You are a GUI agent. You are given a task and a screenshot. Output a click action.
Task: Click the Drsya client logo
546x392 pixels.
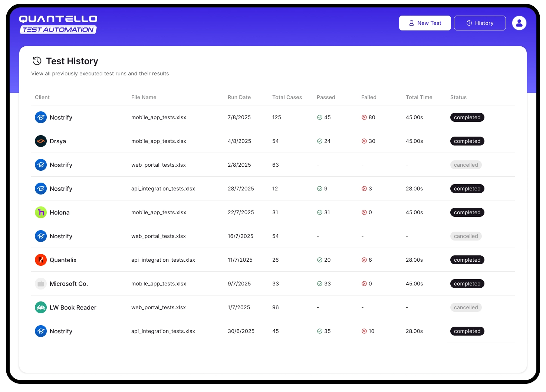[41, 141]
